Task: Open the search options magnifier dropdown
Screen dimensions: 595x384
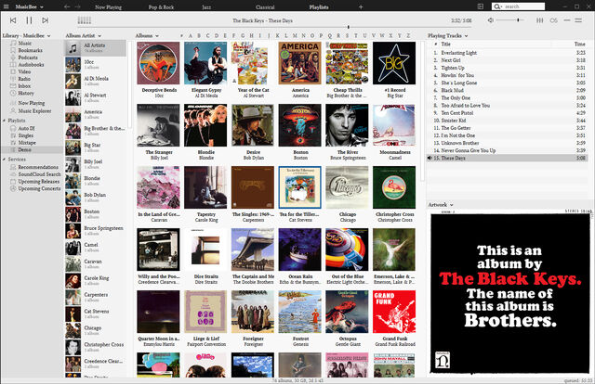Action: pos(497,6)
